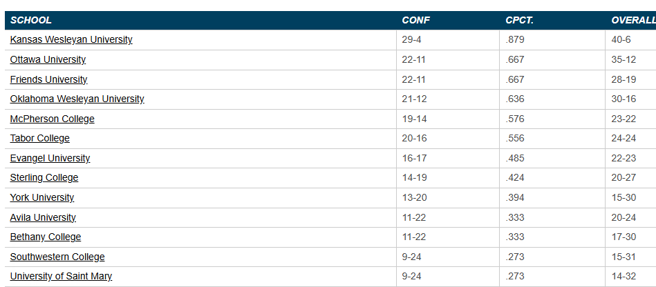Open the Kansas Wesleyan University link

point(71,40)
